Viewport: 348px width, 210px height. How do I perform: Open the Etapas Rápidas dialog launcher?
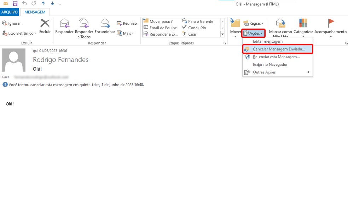[x=225, y=43]
